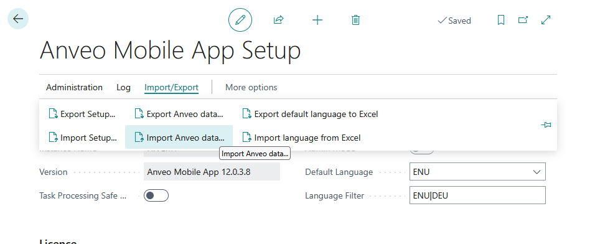Open the page in a new window
The width and height of the screenshot is (595, 244).
tap(523, 20)
